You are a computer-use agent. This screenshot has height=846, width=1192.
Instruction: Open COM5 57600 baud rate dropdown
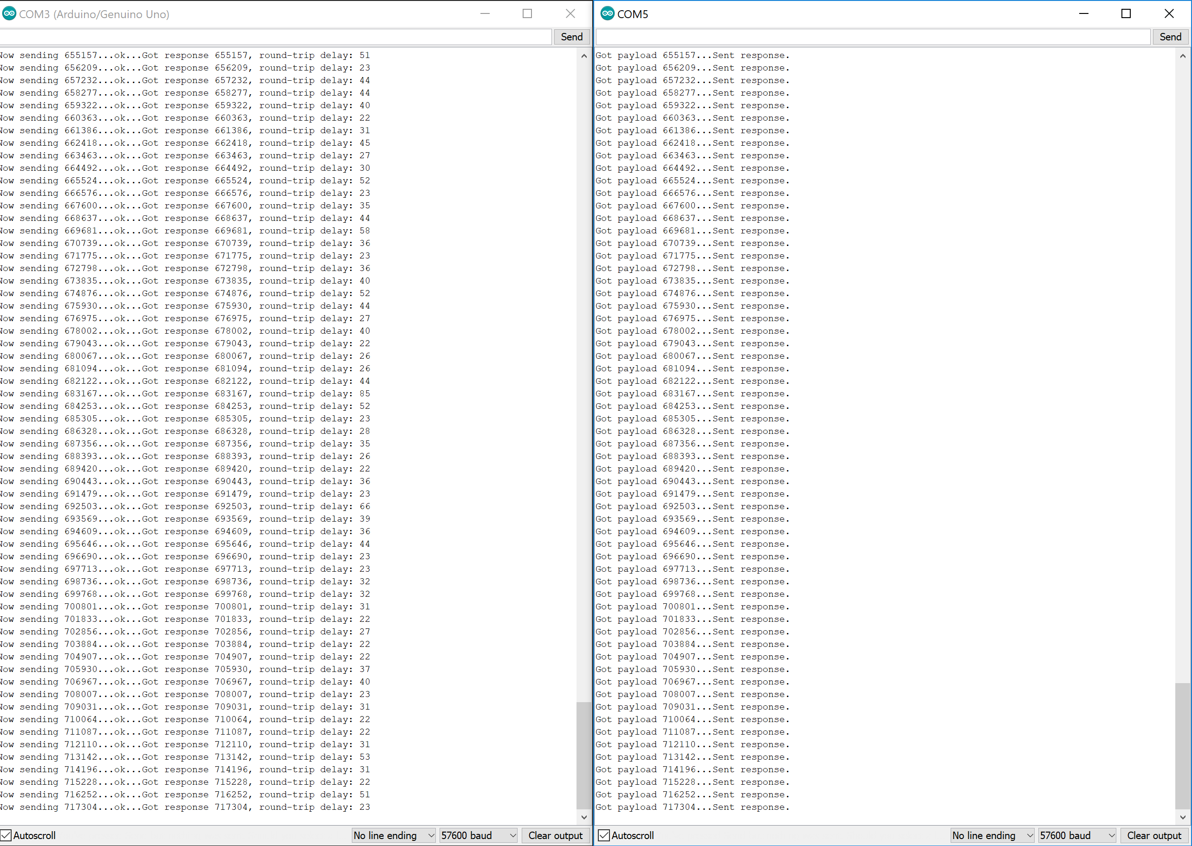[x=1076, y=835]
